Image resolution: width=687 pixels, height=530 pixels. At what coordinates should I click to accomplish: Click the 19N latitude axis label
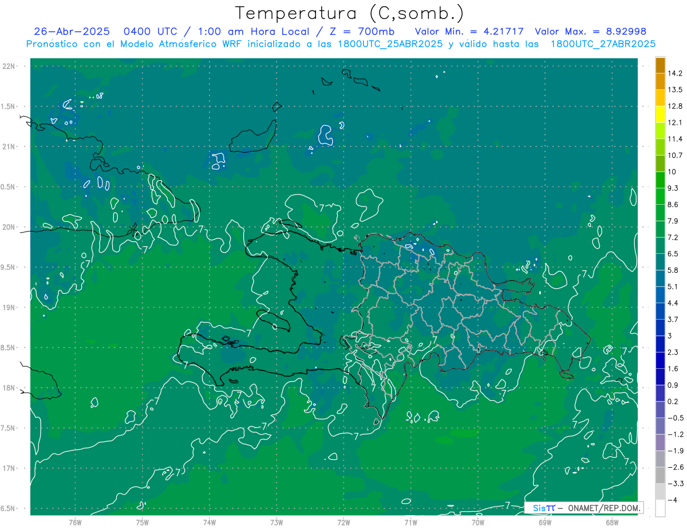[9, 308]
